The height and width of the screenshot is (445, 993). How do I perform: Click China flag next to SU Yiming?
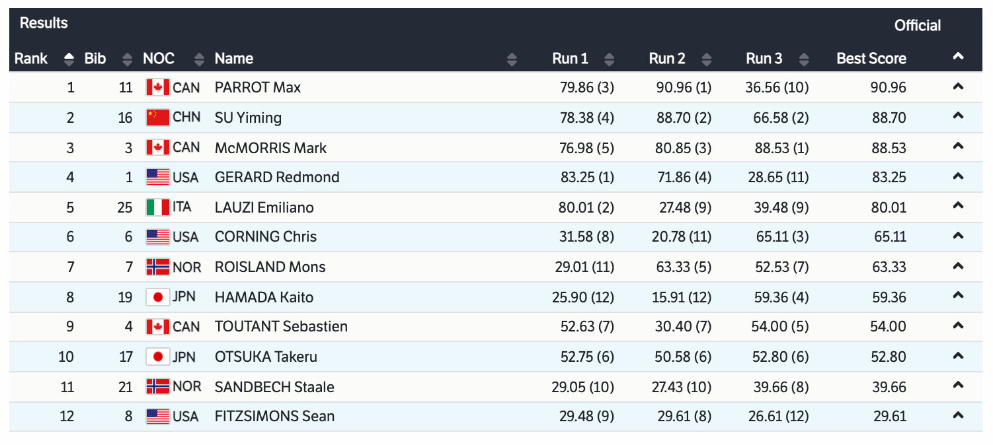158,118
